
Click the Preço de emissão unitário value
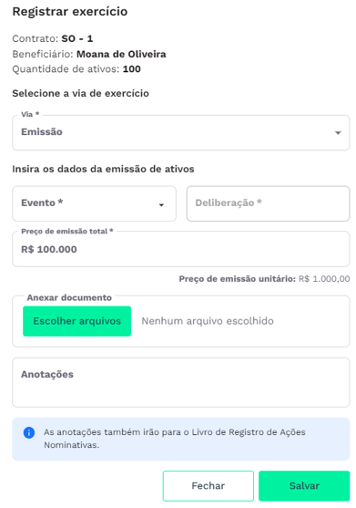tap(324, 279)
